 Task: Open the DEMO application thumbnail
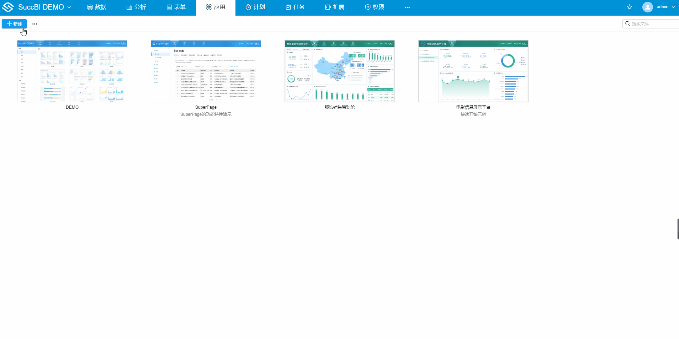tap(72, 71)
